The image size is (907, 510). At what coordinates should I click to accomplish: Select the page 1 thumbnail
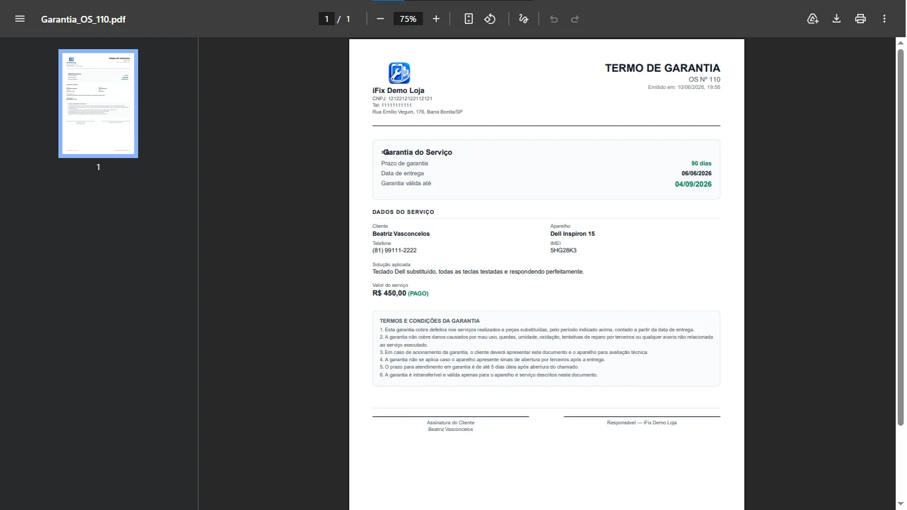click(98, 104)
